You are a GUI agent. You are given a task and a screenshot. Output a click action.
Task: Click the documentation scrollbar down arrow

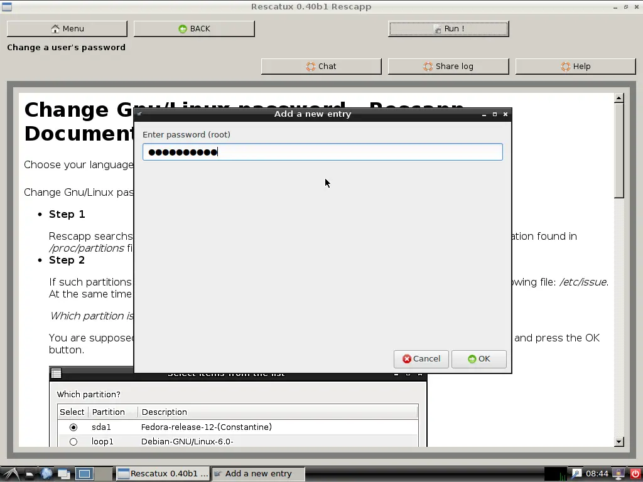(619, 441)
